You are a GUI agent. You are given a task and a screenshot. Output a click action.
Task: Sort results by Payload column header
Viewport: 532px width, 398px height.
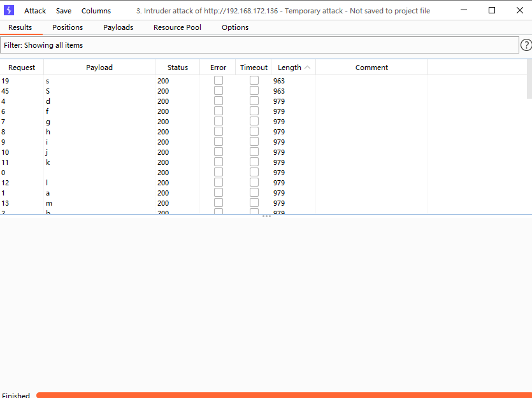pos(99,68)
